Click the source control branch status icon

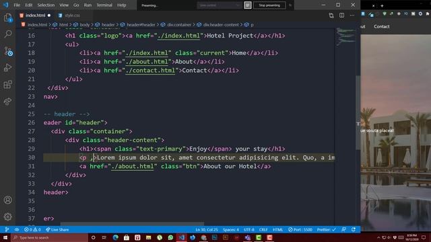click(x=7, y=230)
